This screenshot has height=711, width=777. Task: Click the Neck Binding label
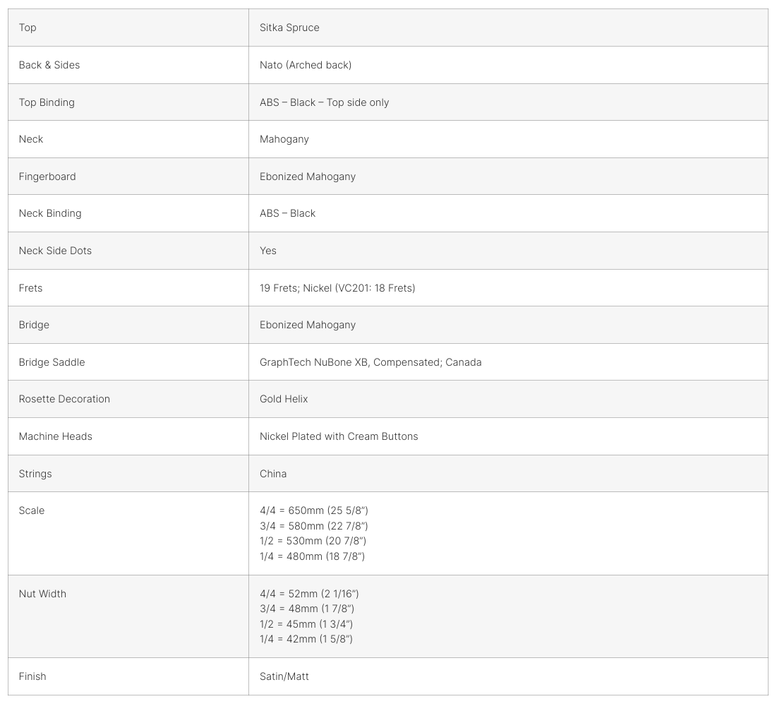pyautogui.click(x=50, y=213)
